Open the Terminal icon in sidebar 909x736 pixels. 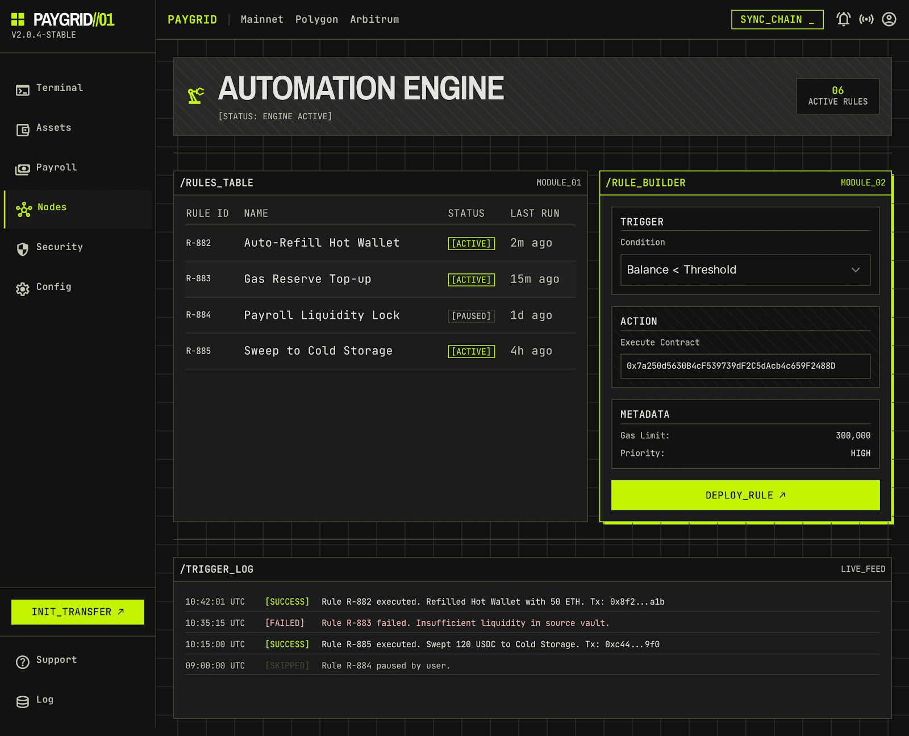tap(23, 90)
